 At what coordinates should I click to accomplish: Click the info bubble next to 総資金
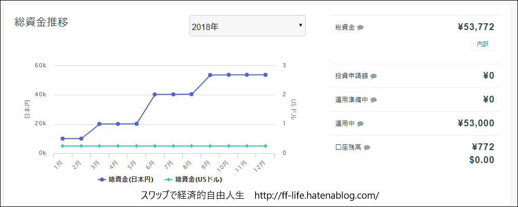coord(360,28)
